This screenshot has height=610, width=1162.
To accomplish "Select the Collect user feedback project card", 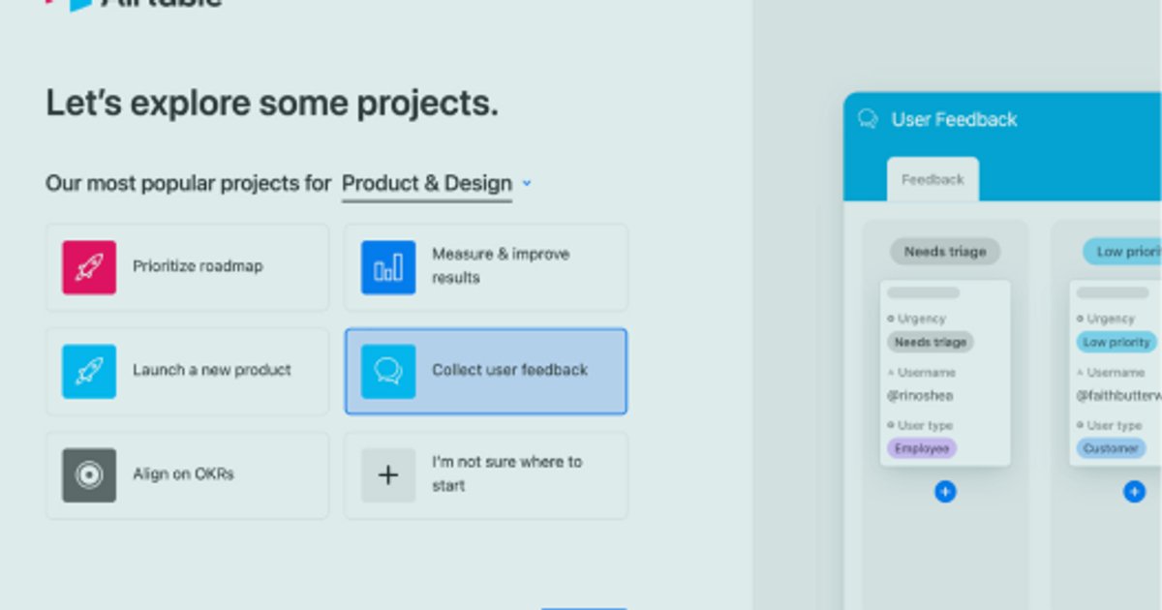I will (x=485, y=371).
